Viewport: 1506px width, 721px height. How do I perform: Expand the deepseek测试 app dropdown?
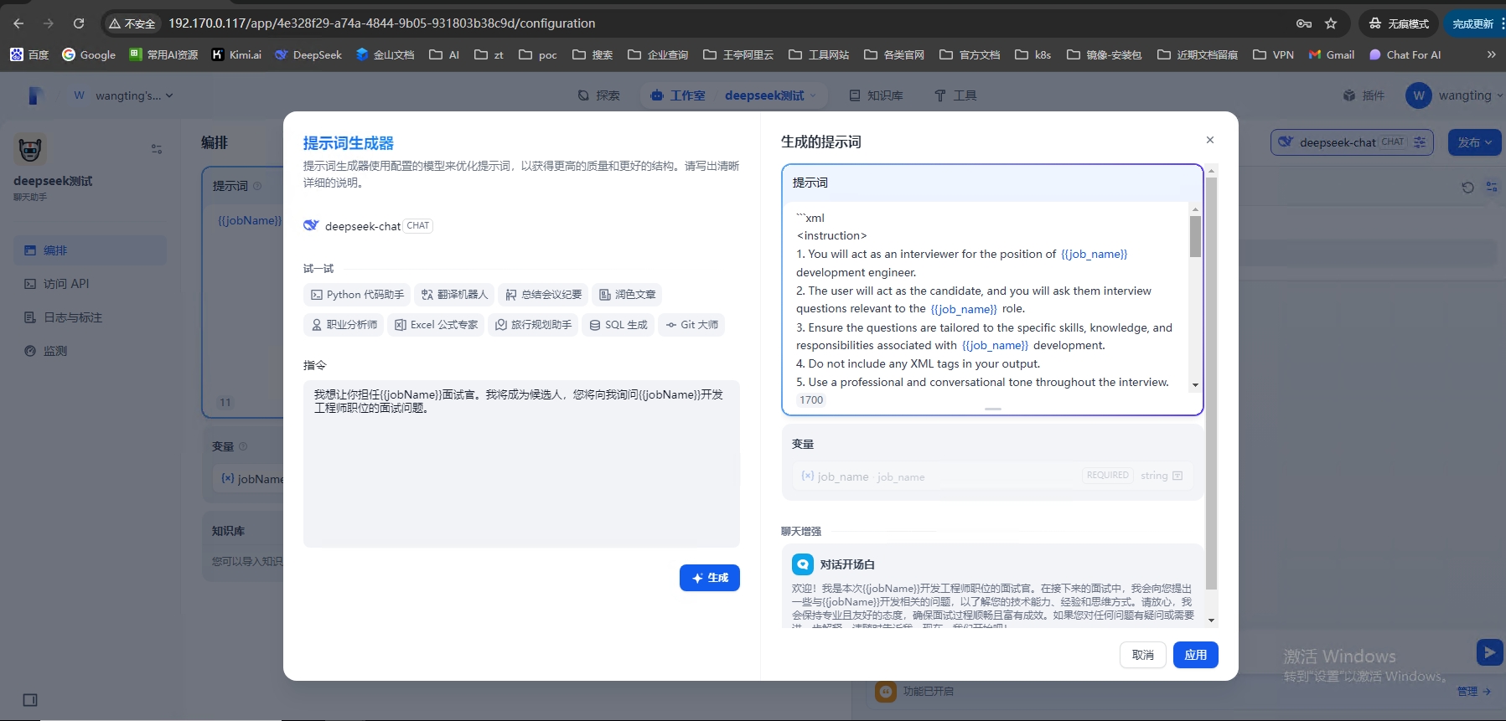coord(770,95)
